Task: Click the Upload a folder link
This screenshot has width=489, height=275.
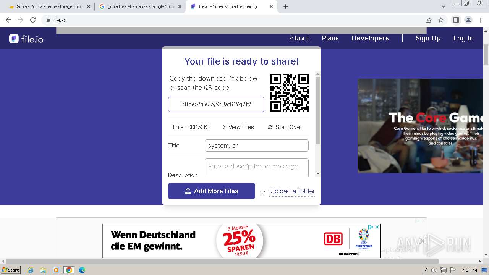Action: pyautogui.click(x=293, y=191)
